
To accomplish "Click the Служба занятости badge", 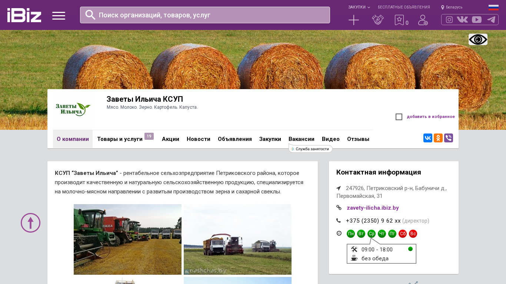I will pyautogui.click(x=310, y=149).
